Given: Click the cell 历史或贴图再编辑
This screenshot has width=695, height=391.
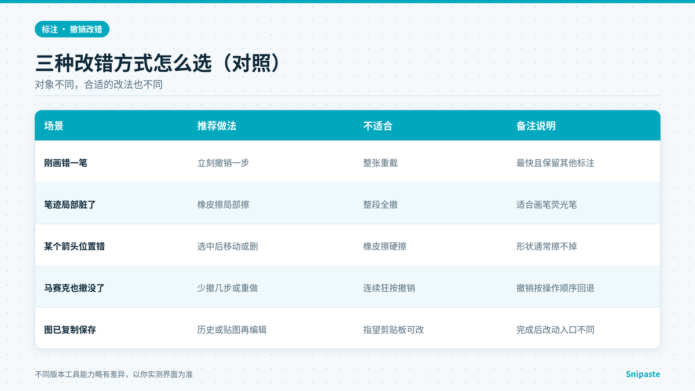Looking at the screenshot, I should 232,330.
